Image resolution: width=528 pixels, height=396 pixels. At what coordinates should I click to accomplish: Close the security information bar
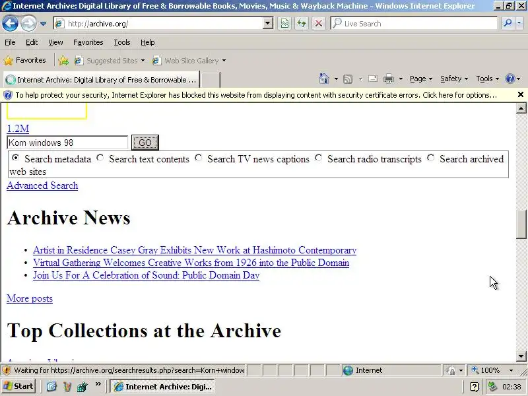pyautogui.click(x=521, y=94)
